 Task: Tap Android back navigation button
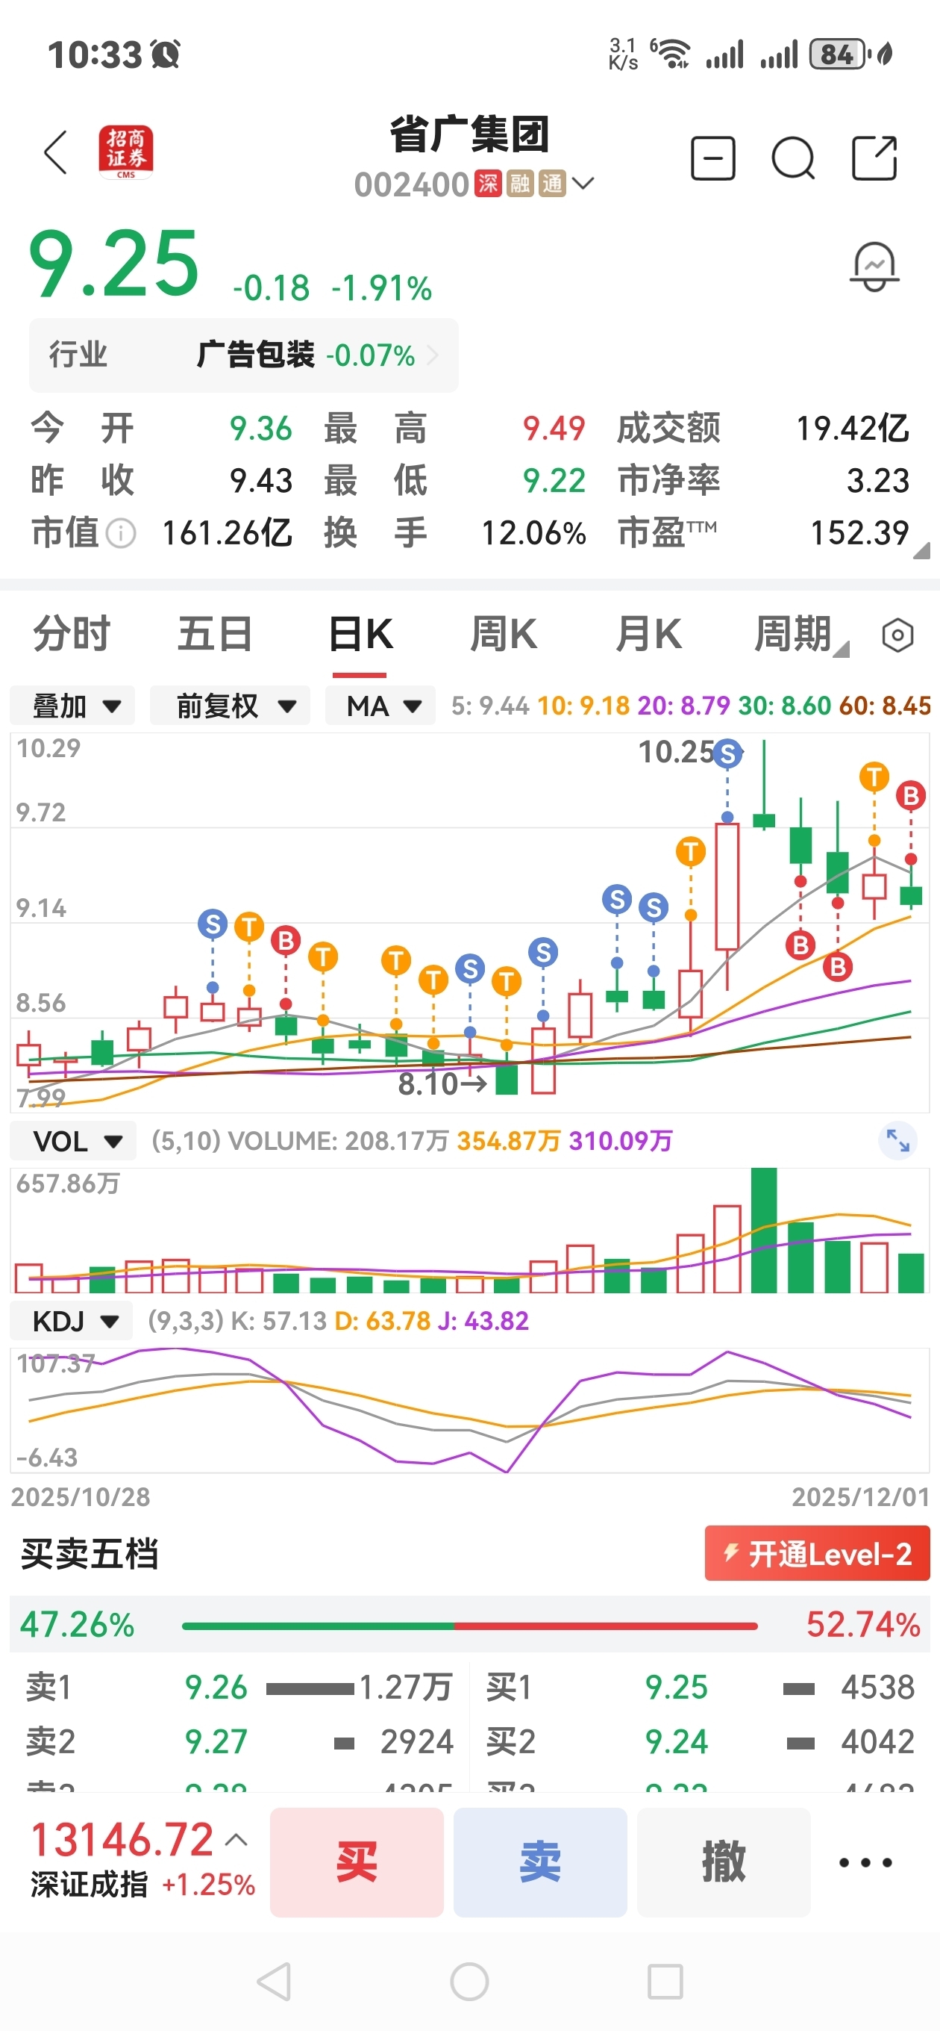tap(275, 1982)
